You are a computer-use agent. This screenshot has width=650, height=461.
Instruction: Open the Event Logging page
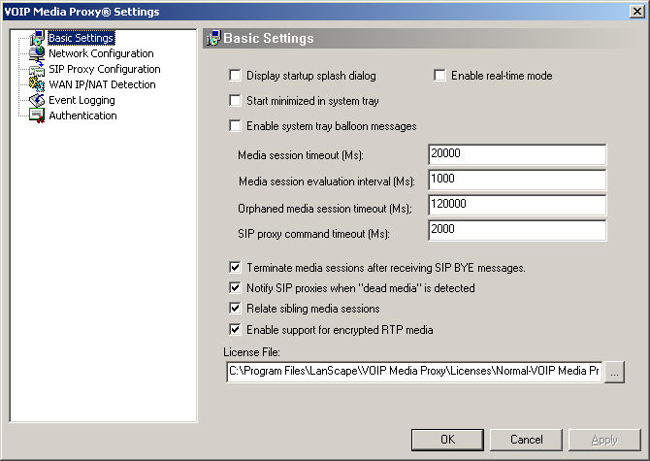coord(81,100)
